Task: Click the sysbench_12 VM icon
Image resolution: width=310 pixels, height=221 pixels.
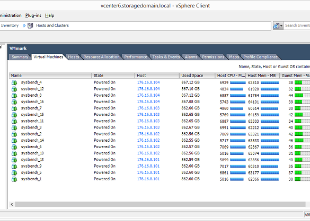Action: point(14,89)
